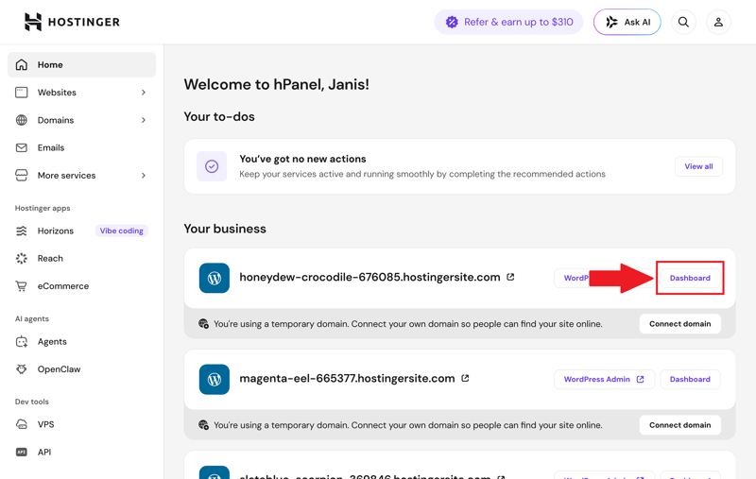The width and height of the screenshot is (756, 479).
Task: Open More services in sidebar
Action: (x=81, y=176)
